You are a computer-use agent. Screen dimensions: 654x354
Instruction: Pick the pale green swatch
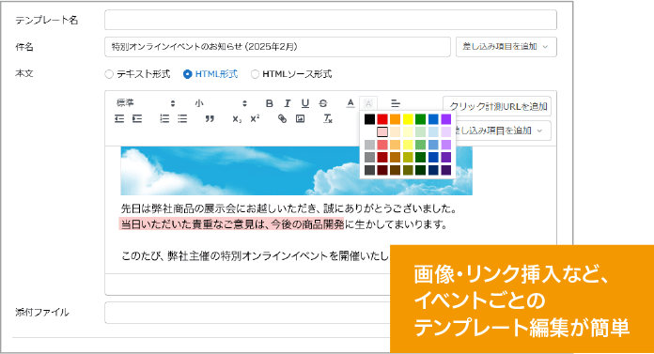[x=420, y=132]
